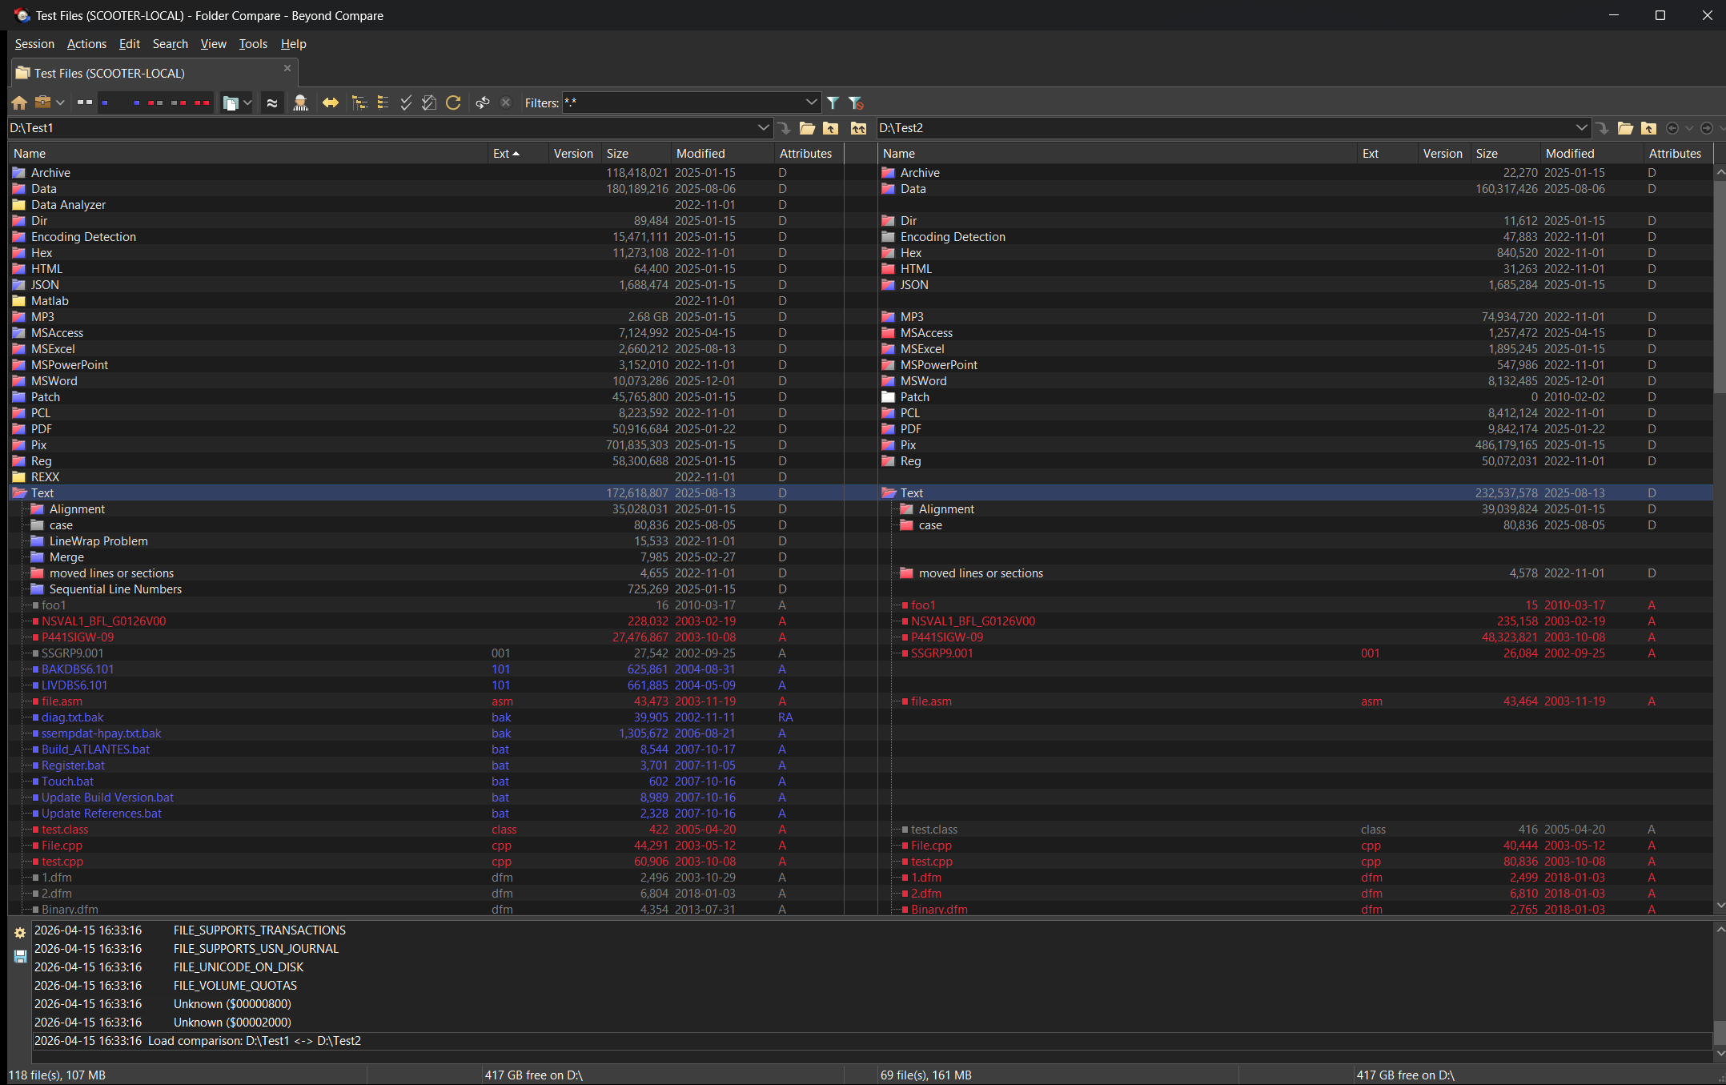The height and width of the screenshot is (1085, 1726).
Task: Toggle Show All display filter
Action: (85, 102)
